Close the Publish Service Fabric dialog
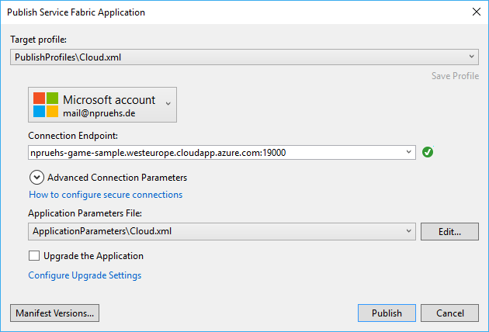489x332 pixels. point(475,12)
